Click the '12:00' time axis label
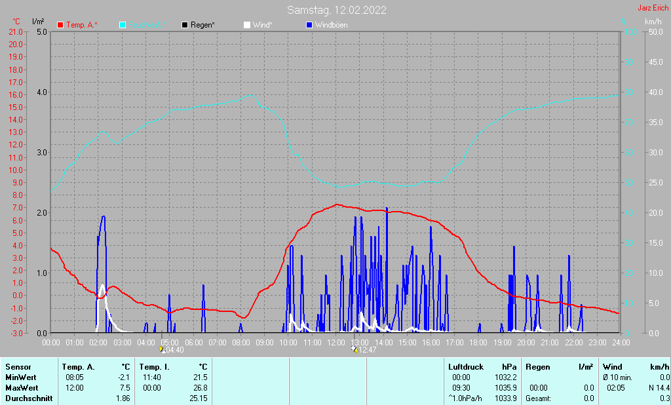Viewport: 671px width, 405px height. [336, 343]
